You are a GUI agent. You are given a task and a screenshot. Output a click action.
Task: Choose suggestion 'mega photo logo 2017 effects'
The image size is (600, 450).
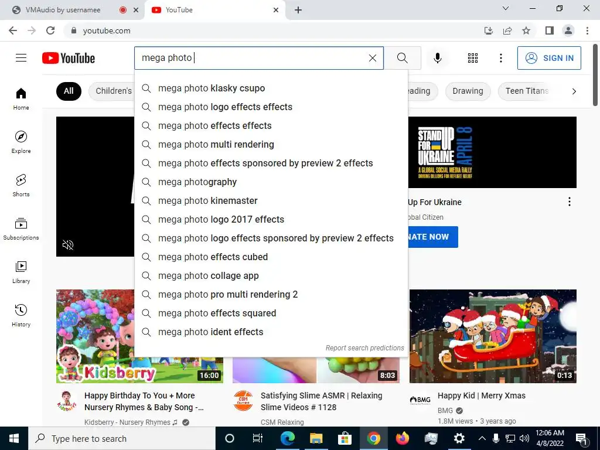tap(271, 219)
